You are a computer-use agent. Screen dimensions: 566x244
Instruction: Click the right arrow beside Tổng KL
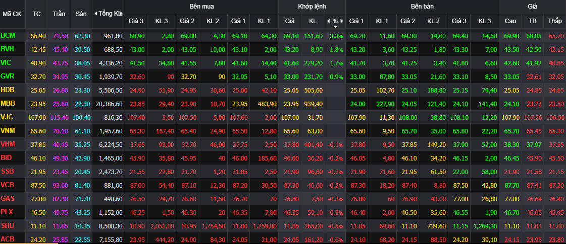click(x=122, y=14)
